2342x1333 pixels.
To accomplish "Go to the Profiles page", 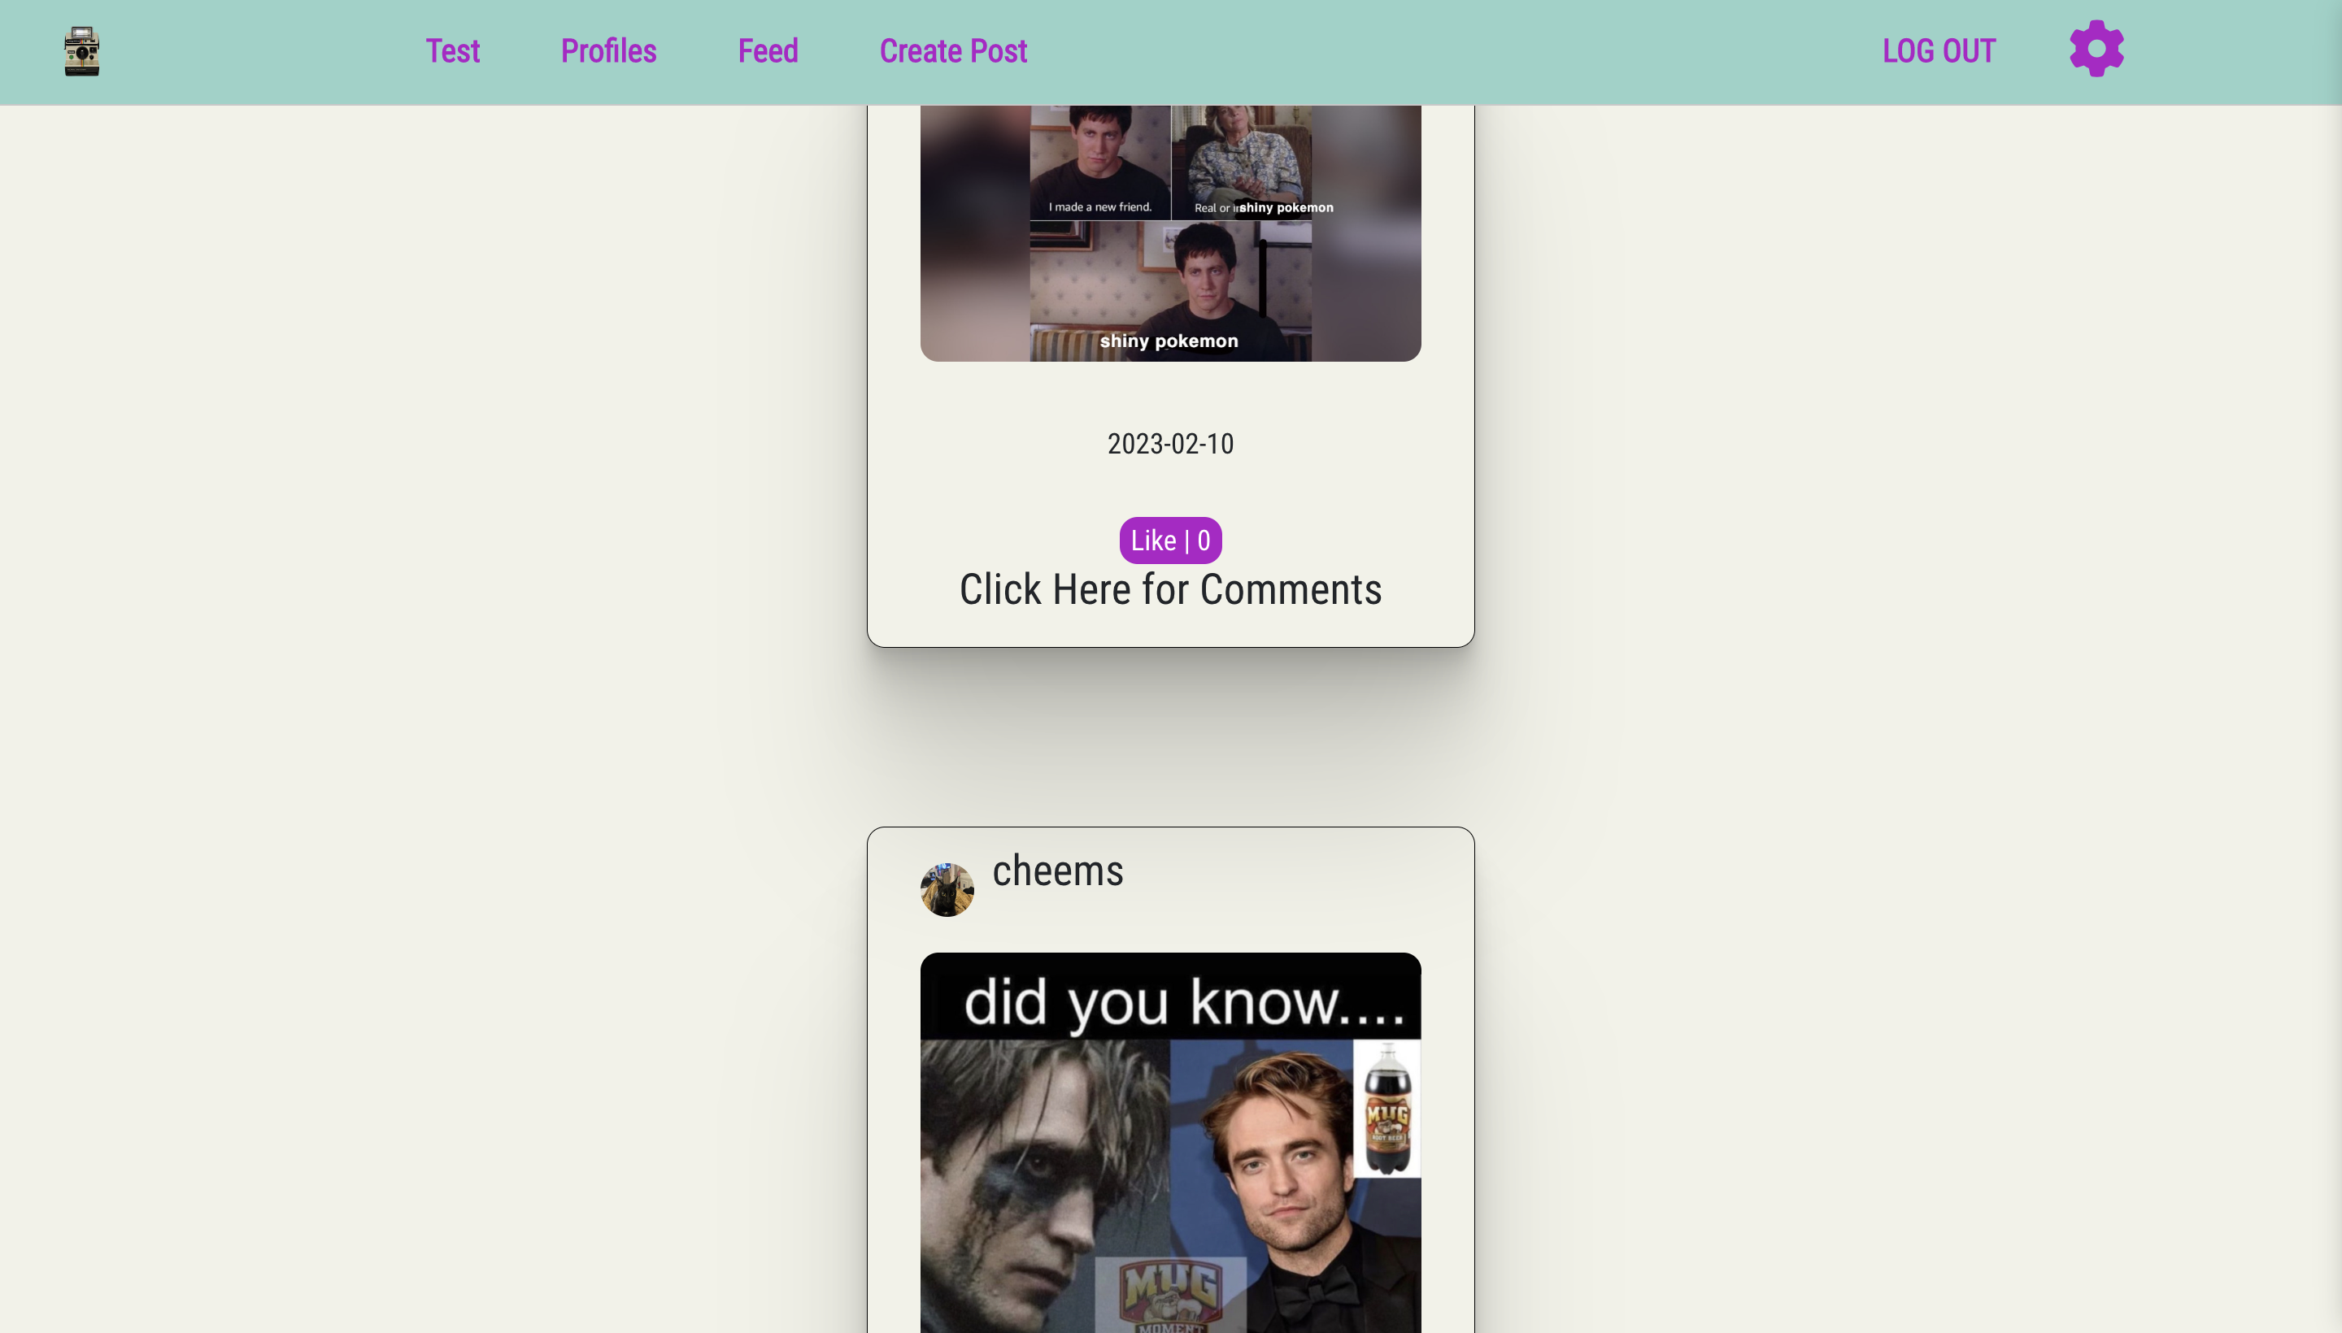I will pyautogui.click(x=608, y=51).
